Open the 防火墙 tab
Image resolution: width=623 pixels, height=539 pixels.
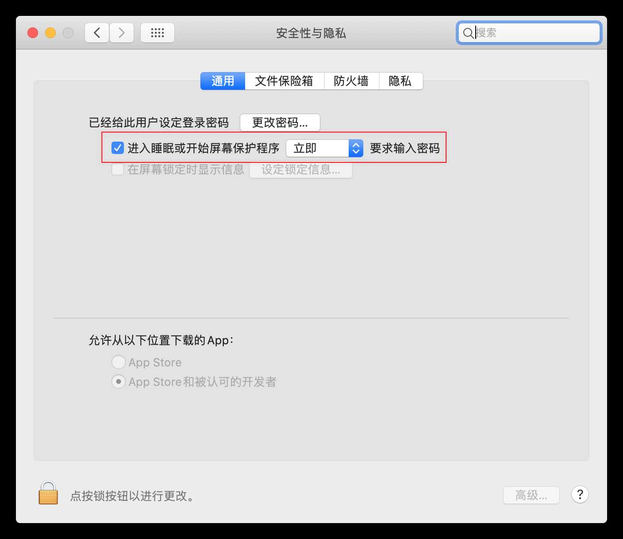point(351,81)
